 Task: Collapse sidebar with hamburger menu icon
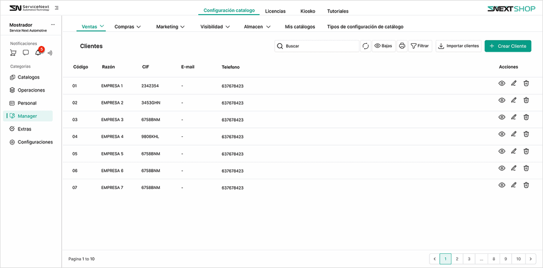pyautogui.click(x=57, y=8)
